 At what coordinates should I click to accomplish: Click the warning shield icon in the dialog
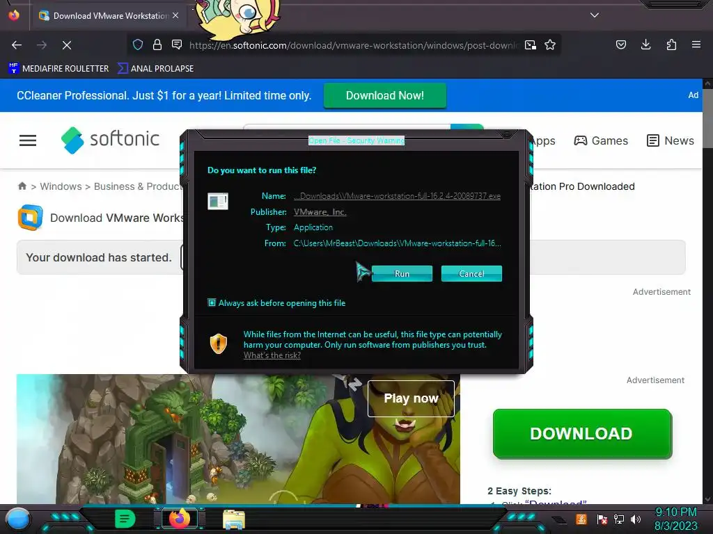coord(219,343)
